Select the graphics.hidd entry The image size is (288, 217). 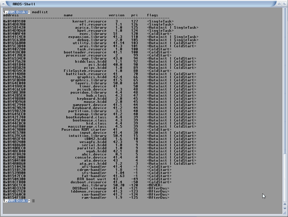tap(92, 77)
